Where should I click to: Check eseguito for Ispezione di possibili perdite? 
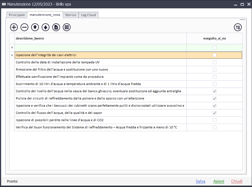pos(214,120)
